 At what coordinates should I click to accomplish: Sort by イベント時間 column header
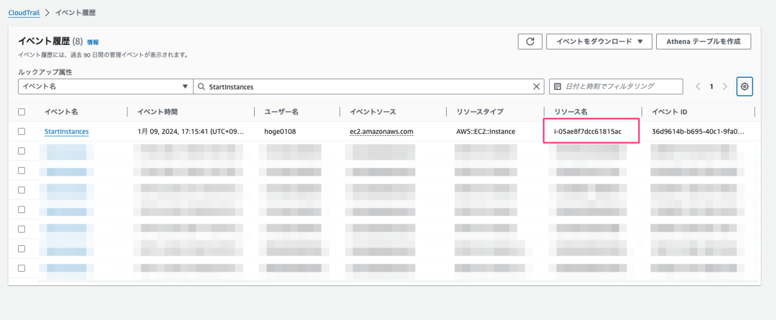(x=158, y=112)
